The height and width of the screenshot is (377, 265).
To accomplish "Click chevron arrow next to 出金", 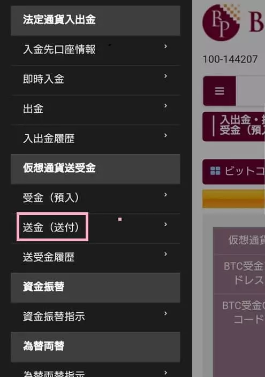I will 165,106.
